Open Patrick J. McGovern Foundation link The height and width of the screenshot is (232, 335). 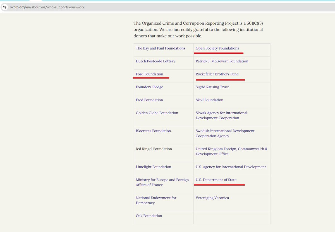coord(222,61)
